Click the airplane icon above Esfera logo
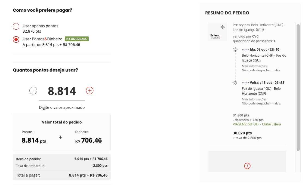This screenshot has width=308, height=185. [x=223, y=27]
